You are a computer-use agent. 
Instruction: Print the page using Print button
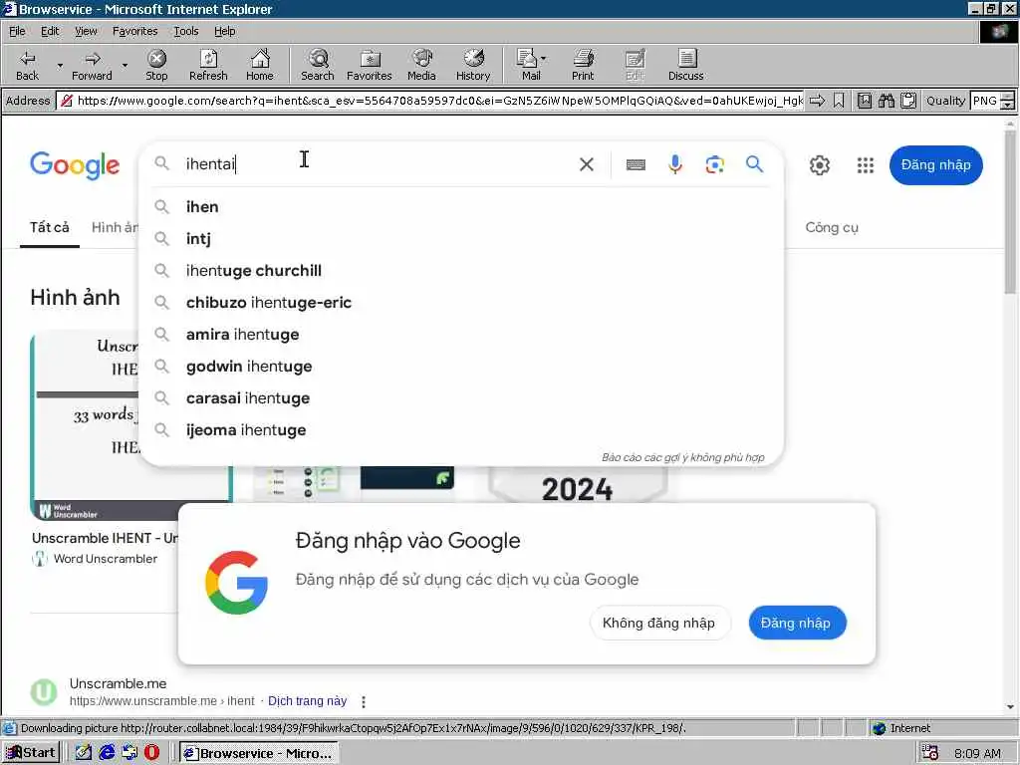tap(583, 65)
